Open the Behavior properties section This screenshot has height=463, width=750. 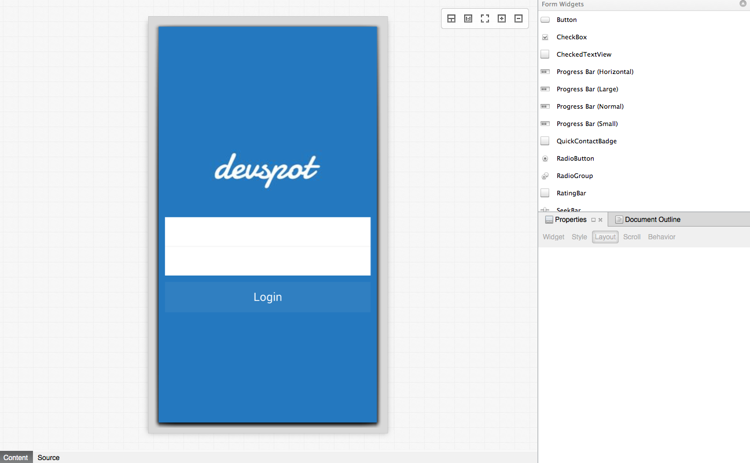pos(662,237)
